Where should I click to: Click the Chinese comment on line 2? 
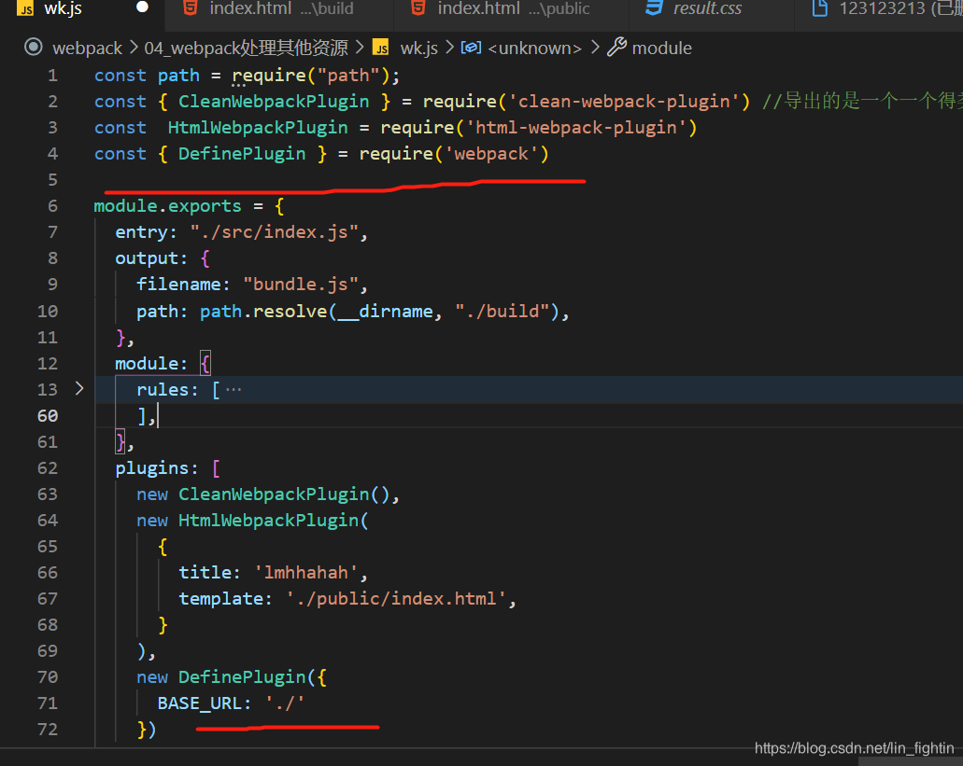(862, 101)
